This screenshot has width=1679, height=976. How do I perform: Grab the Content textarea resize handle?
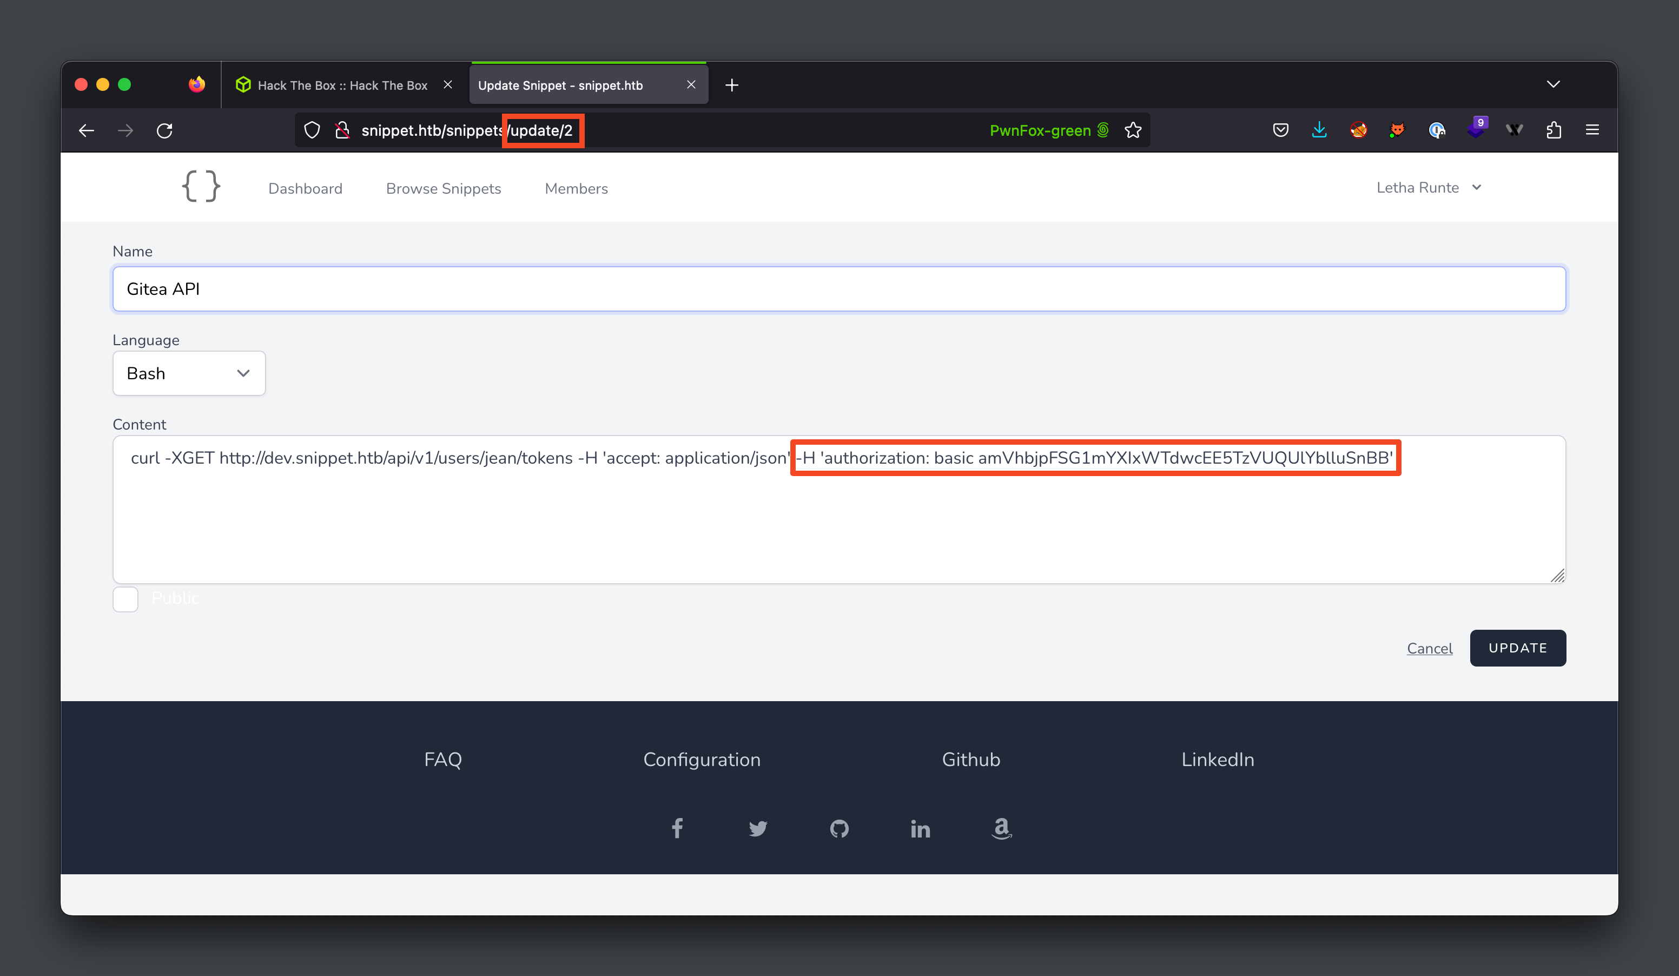click(1557, 576)
